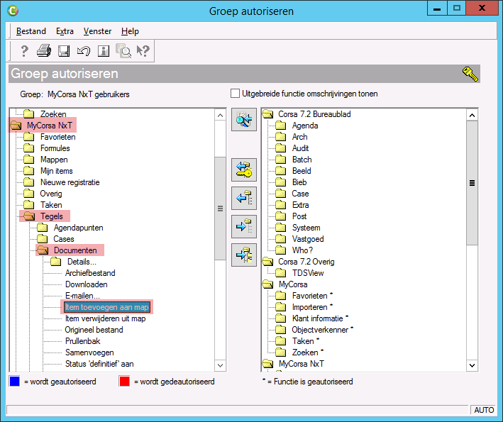
Task: Open the Venster menu
Action: [97, 31]
